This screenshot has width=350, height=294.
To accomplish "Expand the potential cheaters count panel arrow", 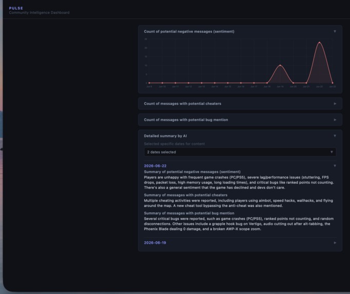I will click(x=335, y=104).
